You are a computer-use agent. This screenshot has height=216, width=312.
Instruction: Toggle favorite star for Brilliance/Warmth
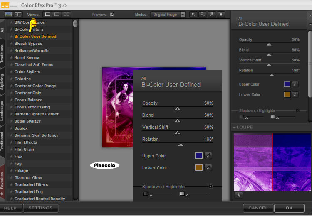(x=11, y=51)
